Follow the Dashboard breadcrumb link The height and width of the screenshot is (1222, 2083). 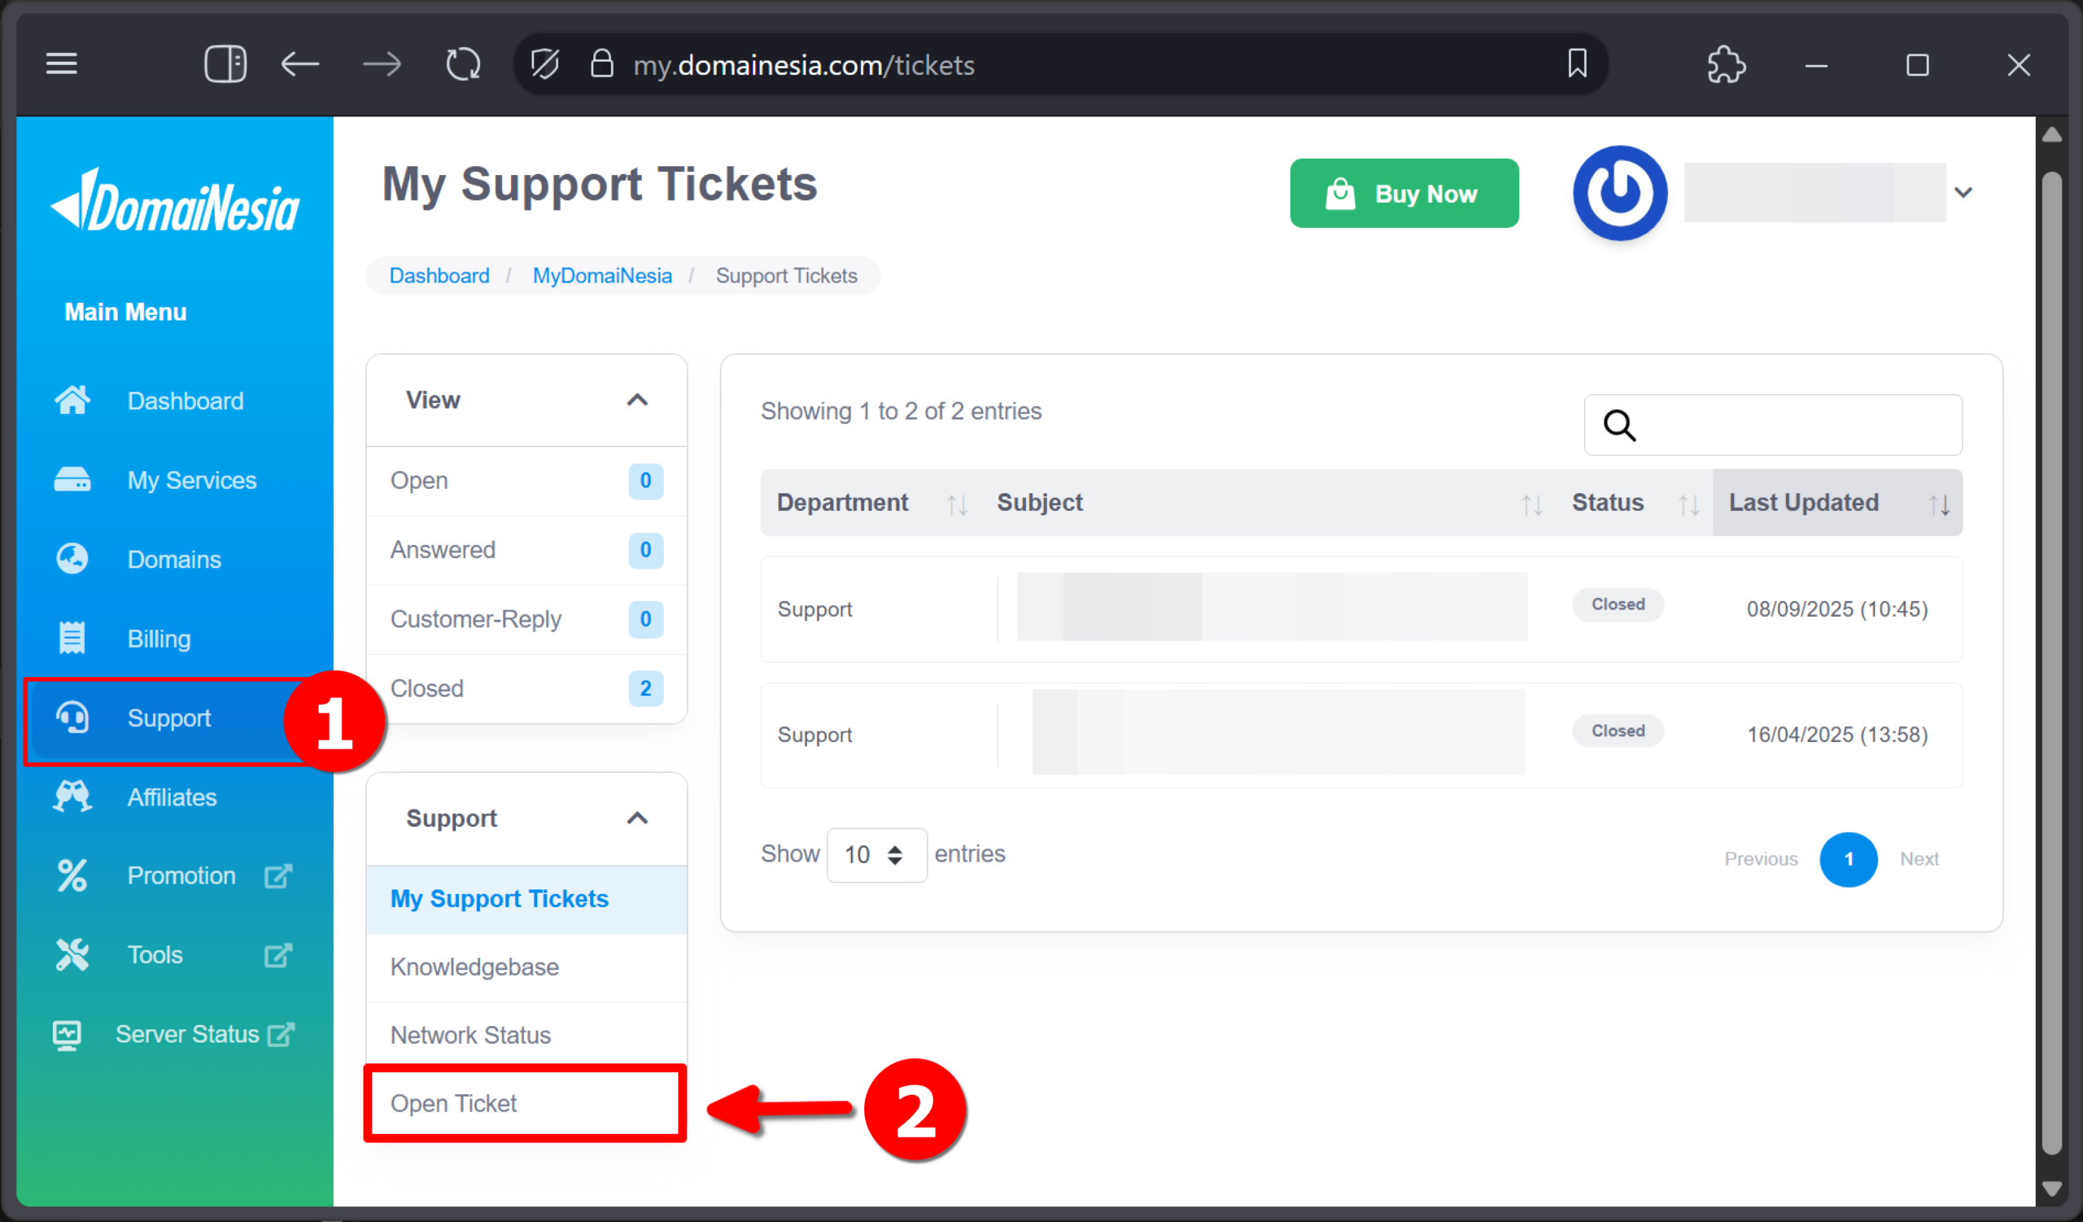tap(439, 275)
